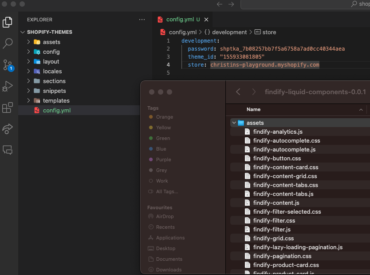This screenshot has width=370, height=275.
Task: Select the findify-analytics.js file
Action: coord(278,132)
